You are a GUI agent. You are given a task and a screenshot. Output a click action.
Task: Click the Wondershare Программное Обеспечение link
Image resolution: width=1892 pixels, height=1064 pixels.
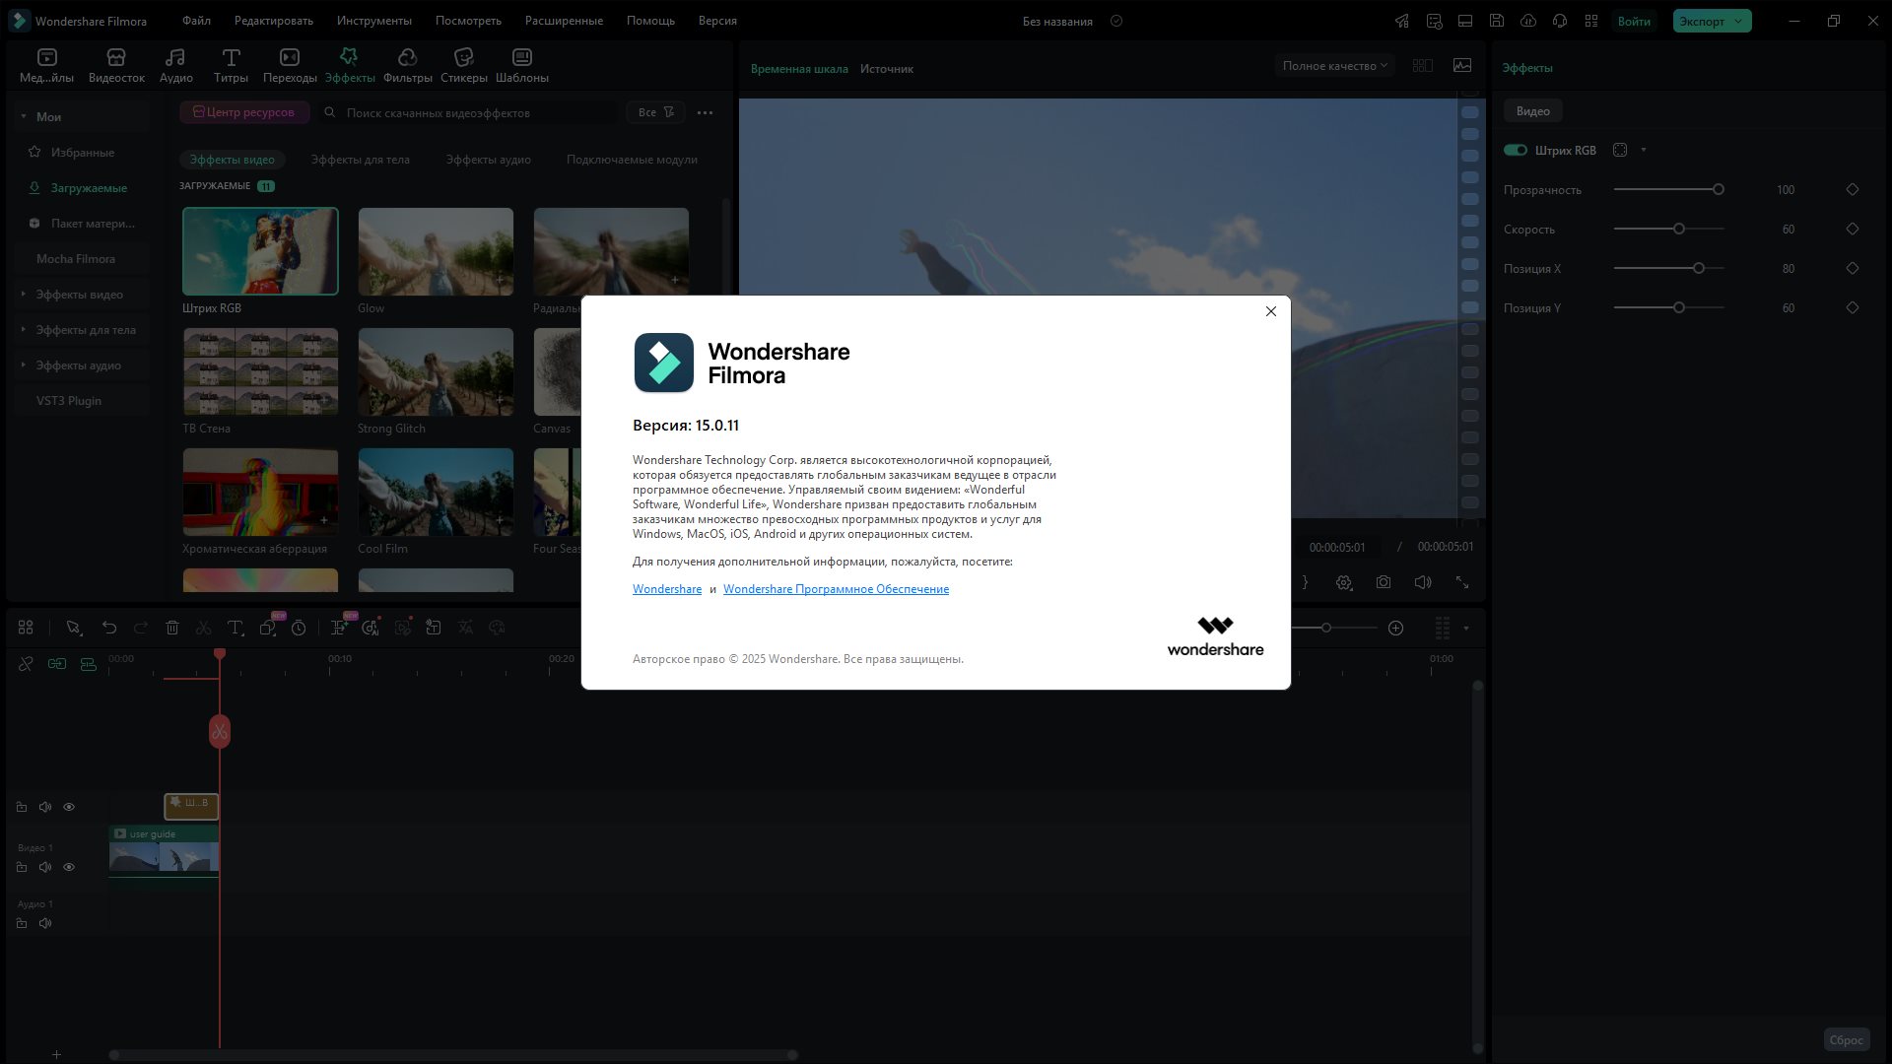[x=836, y=589]
